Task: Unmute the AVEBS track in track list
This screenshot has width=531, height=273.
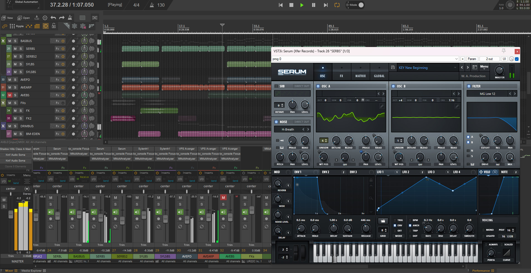Action: tap(10, 95)
